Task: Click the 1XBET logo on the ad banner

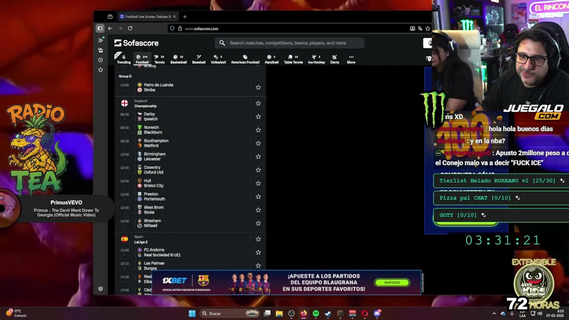Action: point(174,280)
